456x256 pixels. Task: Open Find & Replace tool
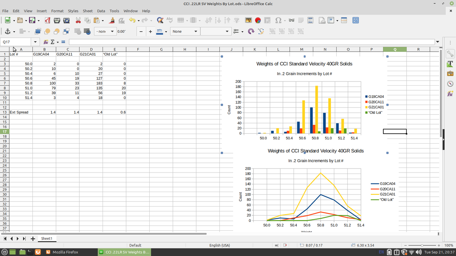(x=160, y=20)
